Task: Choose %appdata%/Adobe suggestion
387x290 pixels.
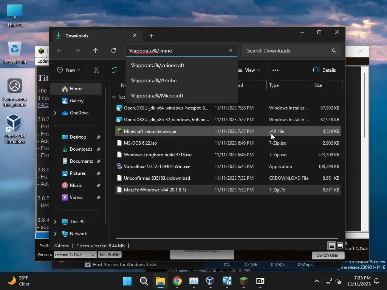Action: 182,81
